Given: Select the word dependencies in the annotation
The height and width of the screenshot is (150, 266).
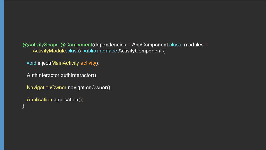Looking at the screenshot, I should 110,45.
